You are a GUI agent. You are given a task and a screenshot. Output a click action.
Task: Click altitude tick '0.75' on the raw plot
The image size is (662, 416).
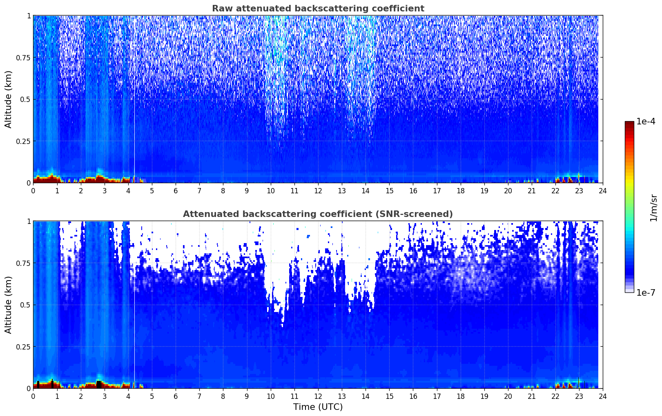point(23,58)
